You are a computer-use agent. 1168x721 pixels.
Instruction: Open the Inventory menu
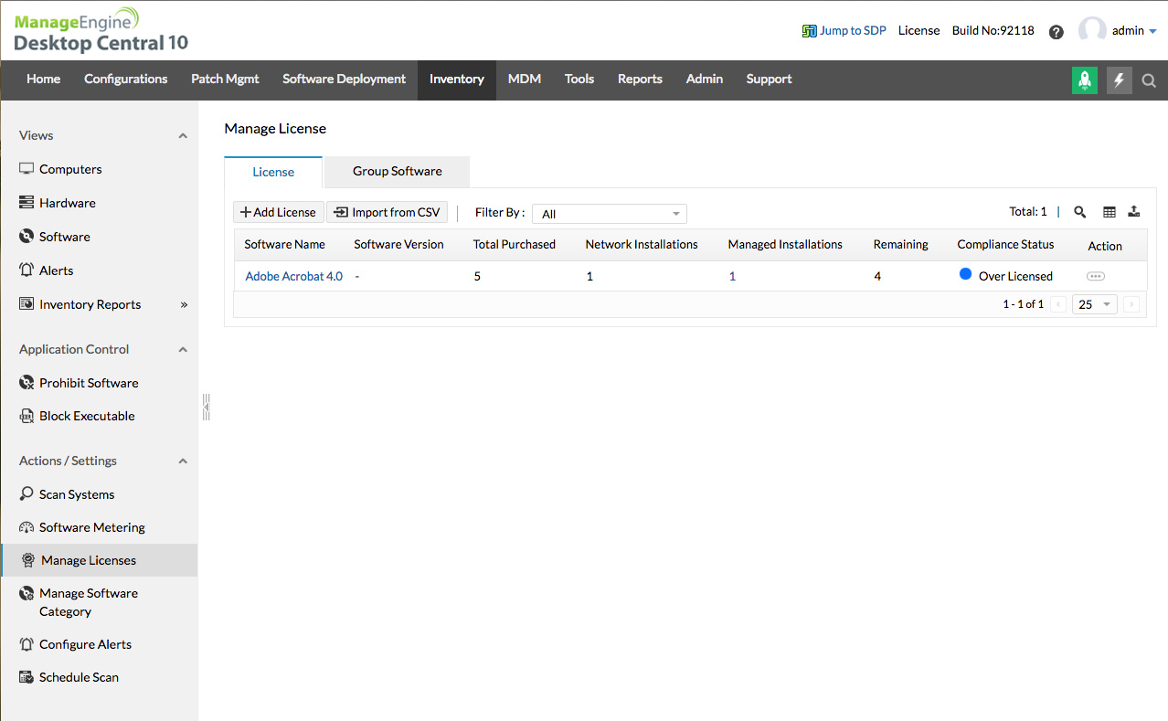(457, 80)
